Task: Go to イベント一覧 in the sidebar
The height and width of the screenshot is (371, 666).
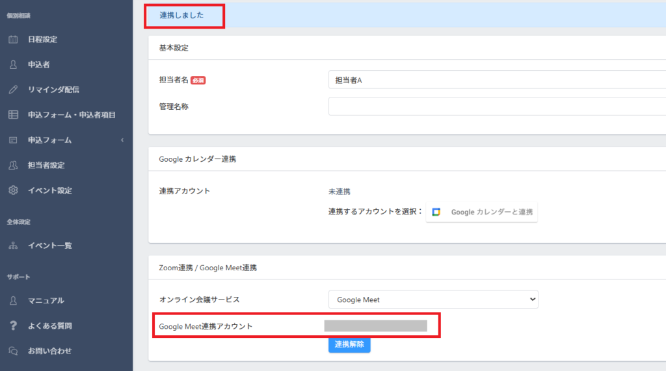Action: click(x=49, y=246)
